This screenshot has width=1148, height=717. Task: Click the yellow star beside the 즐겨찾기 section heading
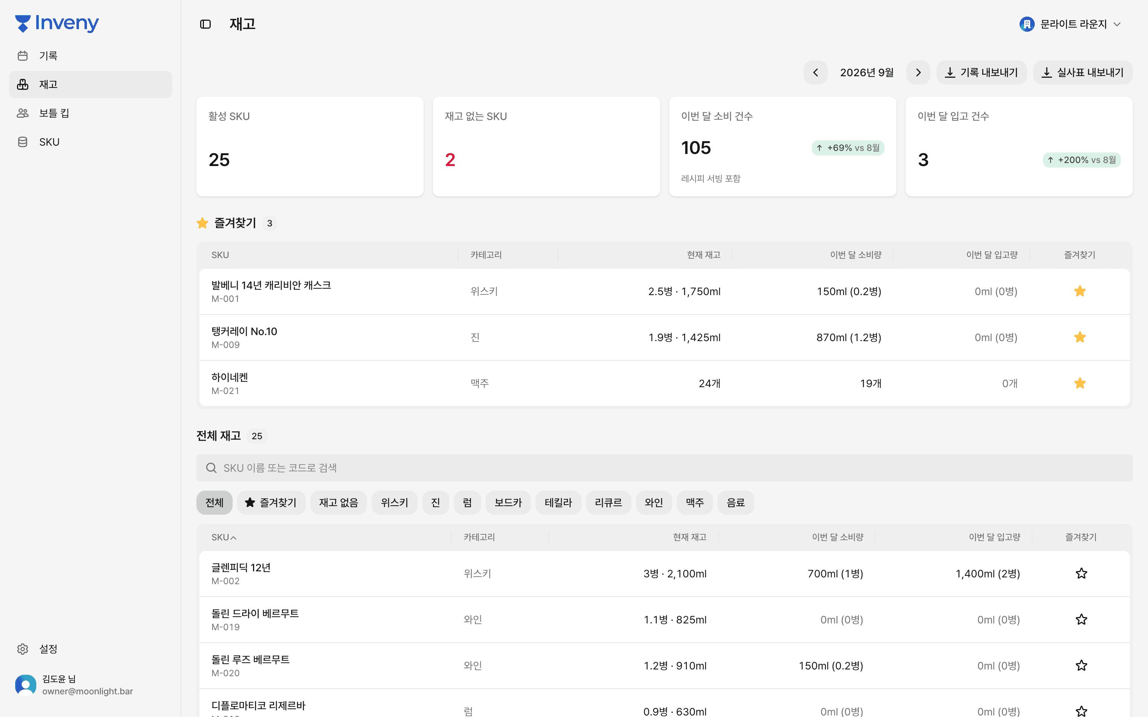202,223
